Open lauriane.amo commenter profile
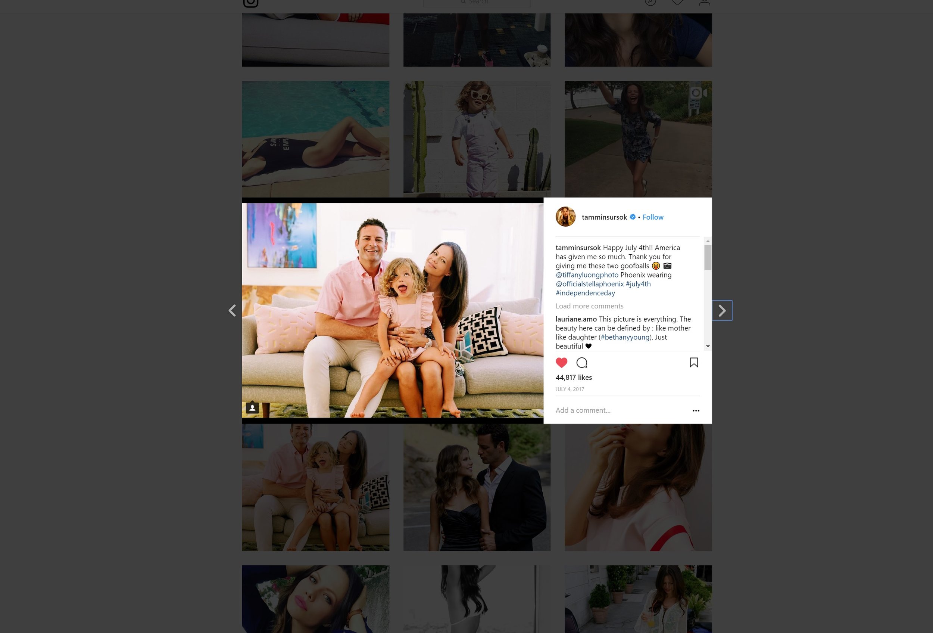The width and height of the screenshot is (933, 633). 576,319
